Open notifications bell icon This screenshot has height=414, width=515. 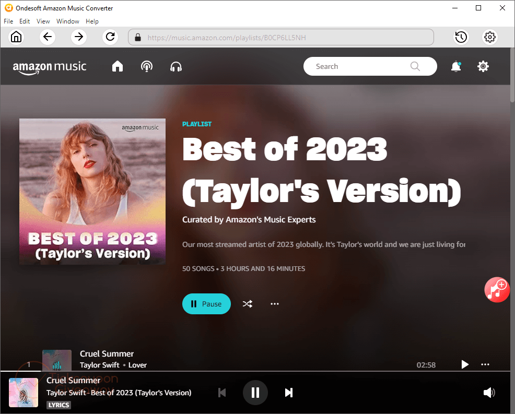[456, 67]
